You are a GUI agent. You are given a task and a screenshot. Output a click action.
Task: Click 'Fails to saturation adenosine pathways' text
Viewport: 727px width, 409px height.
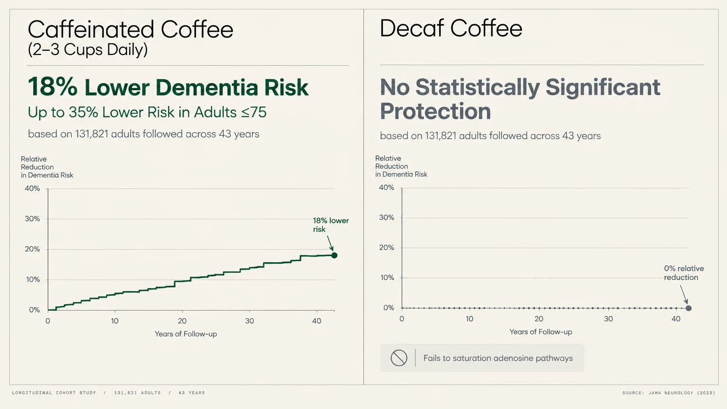coord(498,358)
